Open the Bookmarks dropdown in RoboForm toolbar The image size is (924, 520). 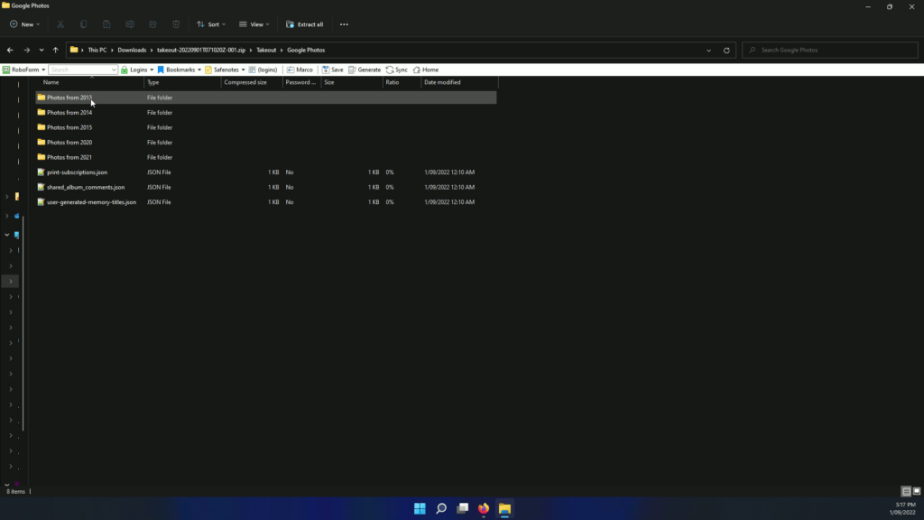180,69
